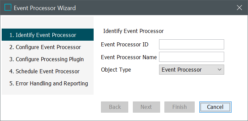The image size is (248, 121).
Task: Switch to step 4 Schedule Event Processor
Action: 48,71
